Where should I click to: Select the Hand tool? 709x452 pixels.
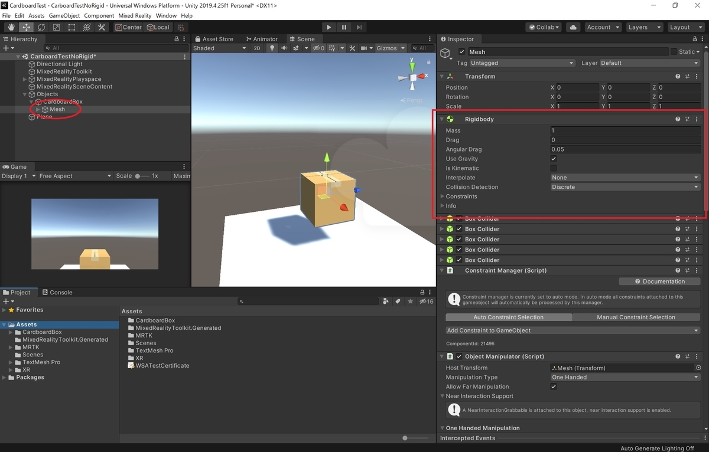(11, 27)
